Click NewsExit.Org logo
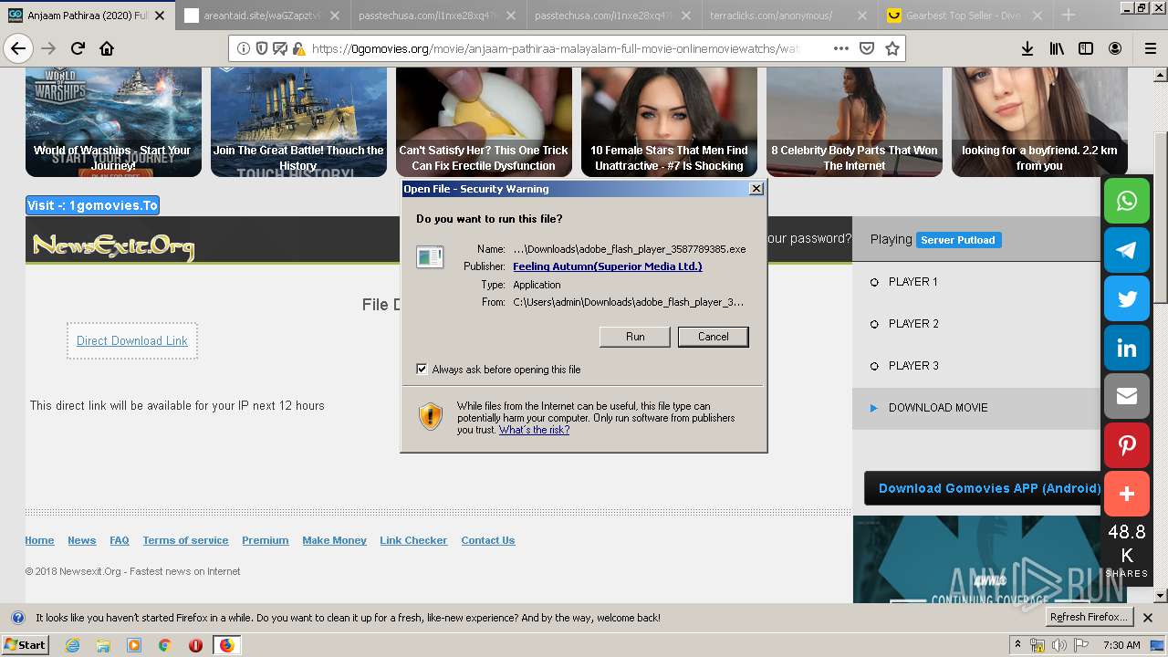This screenshot has height=657, width=1168. [x=113, y=245]
